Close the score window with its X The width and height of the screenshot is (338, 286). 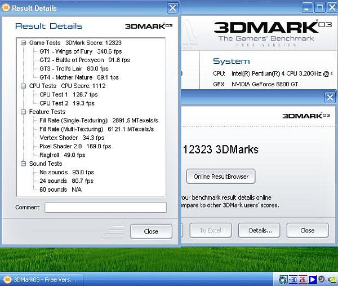click(x=330, y=98)
